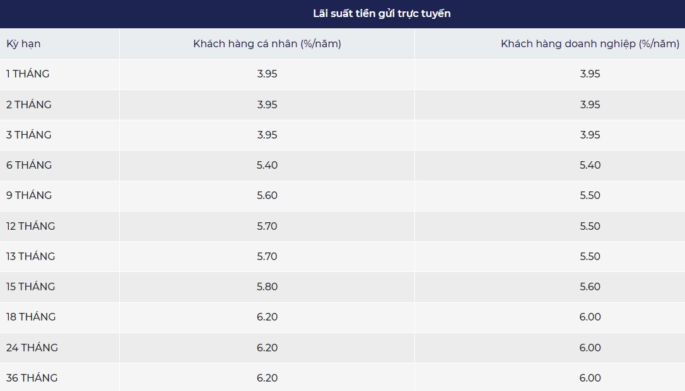The width and height of the screenshot is (685, 391).
Task: Select the 6.00 business rate for 36 THÁNG
Action: [x=590, y=378]
